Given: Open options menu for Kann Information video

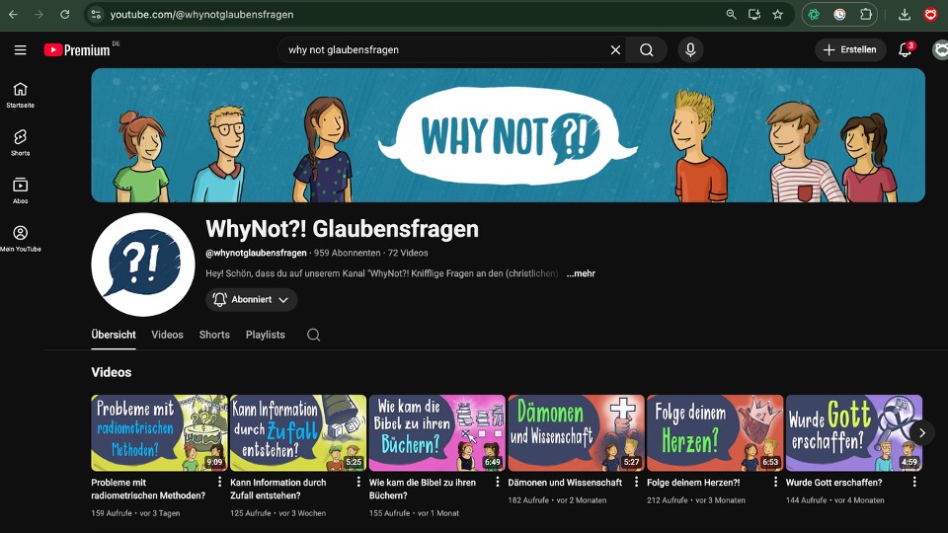Looking at the screenshot, I should coord(358,482).
